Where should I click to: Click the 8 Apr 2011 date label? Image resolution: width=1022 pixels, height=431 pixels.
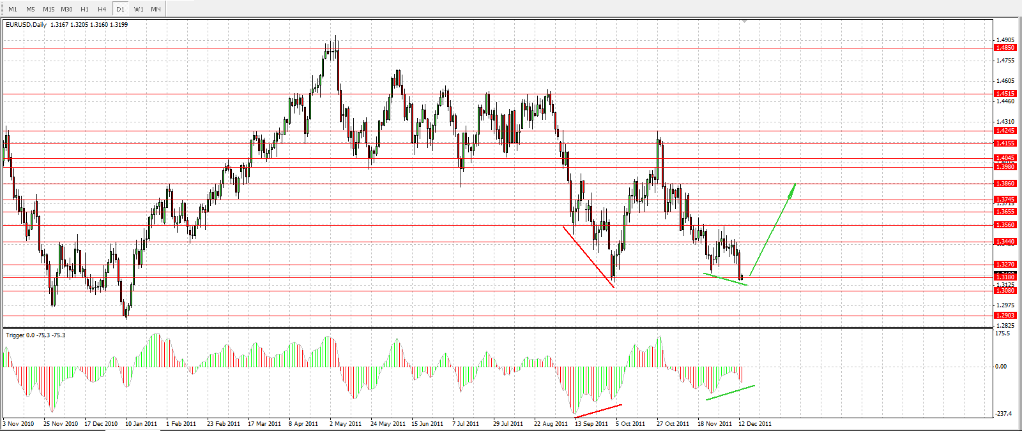coord(303,424)
